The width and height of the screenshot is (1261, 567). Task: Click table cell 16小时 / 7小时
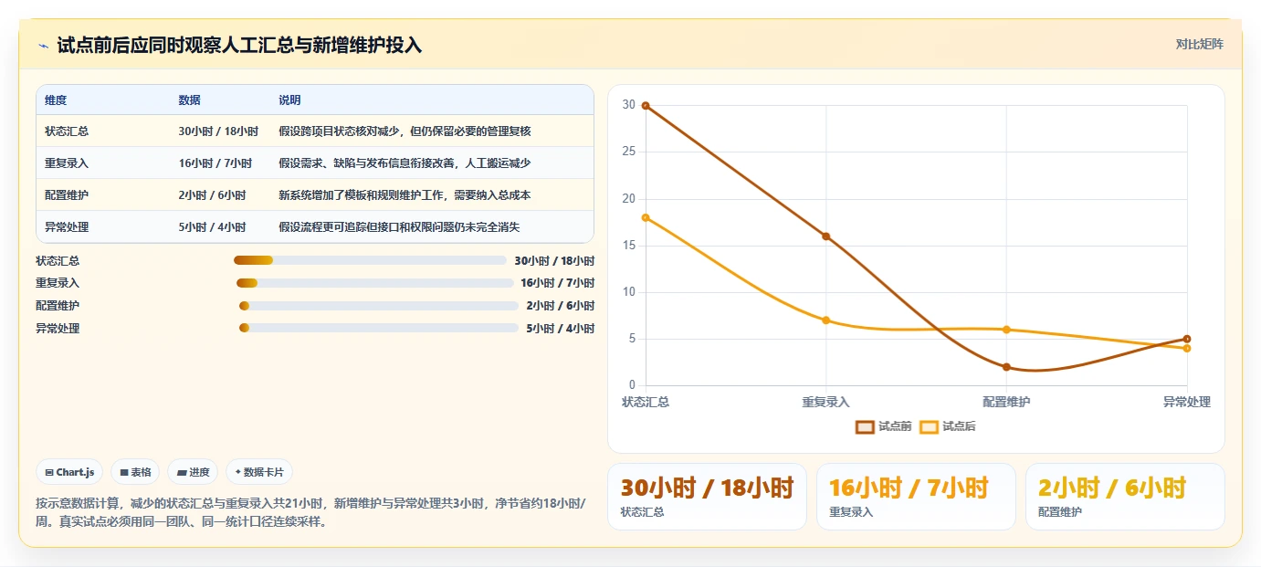215,163
